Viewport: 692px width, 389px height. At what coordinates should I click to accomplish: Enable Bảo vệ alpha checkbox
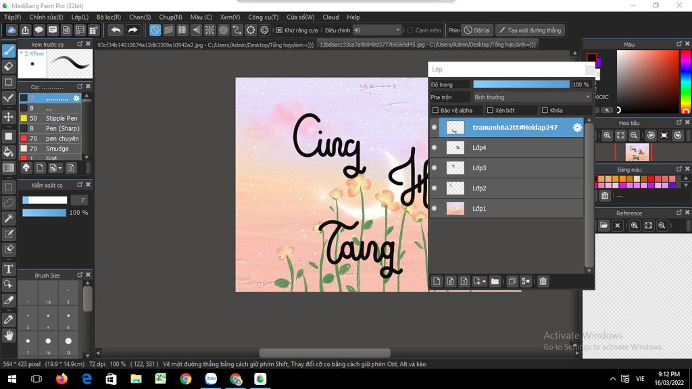click(436, 110)
